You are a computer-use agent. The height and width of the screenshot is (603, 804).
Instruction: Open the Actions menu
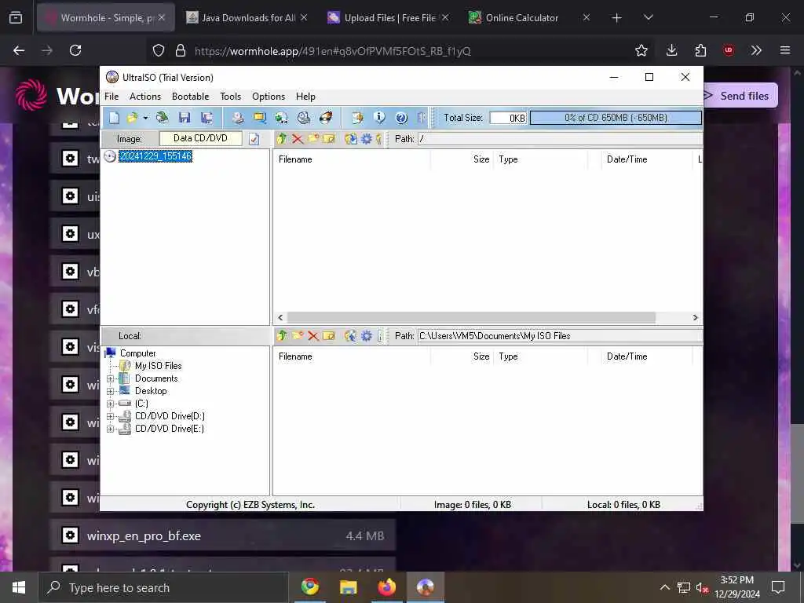(x=145, y=97)
